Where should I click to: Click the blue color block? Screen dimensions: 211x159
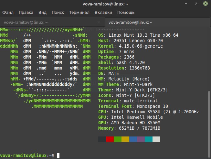(133, 139)
